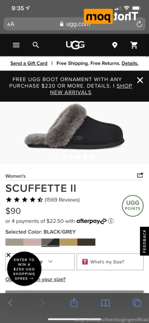The height and width of the screenshot is (323, 149).
Task: Open the shopping cart
Action: (134, 45)
